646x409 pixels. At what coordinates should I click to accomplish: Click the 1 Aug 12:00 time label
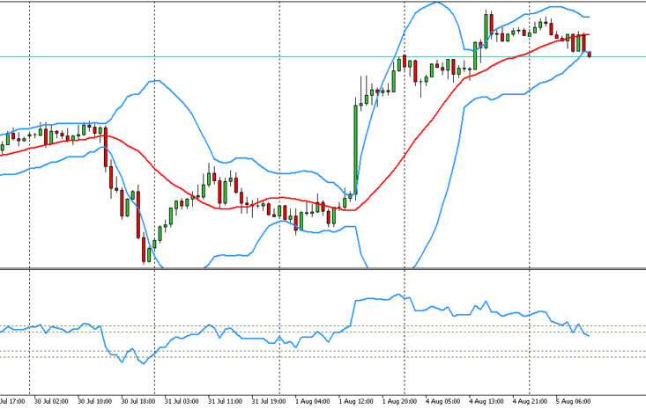coord(356,401)
